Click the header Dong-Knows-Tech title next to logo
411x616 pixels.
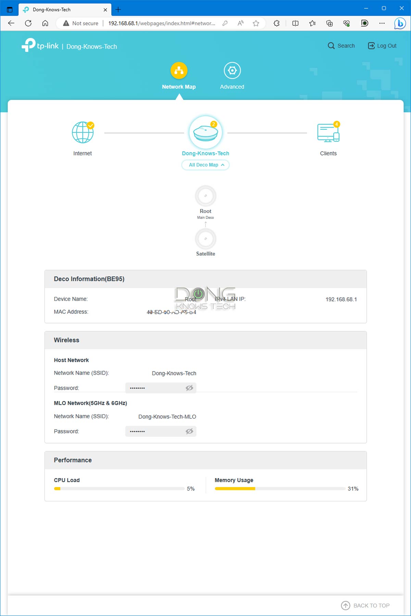91,46
